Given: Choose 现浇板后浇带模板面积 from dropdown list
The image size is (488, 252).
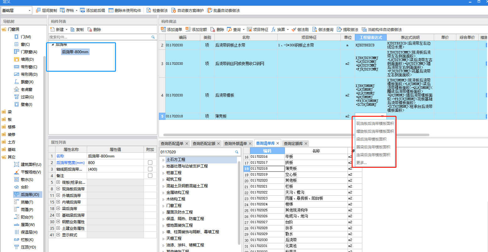Looking at the screenshot, I should coord(375,124).
